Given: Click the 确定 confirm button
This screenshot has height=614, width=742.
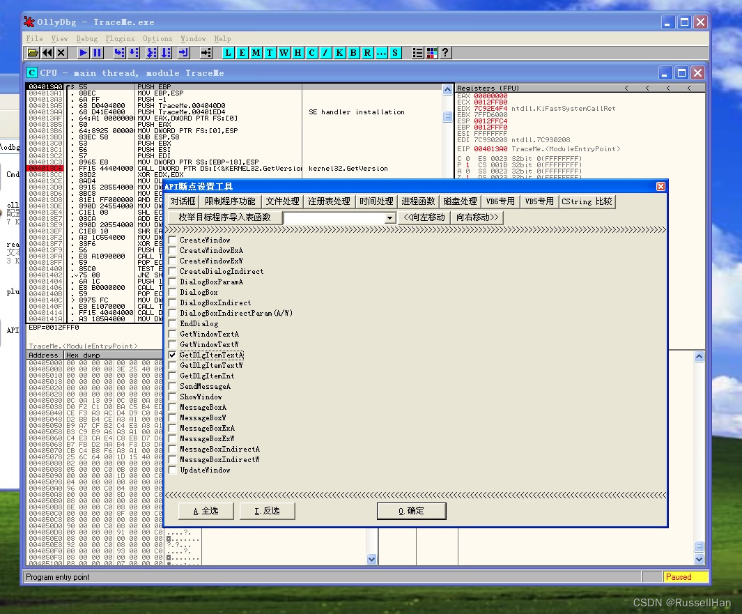Looking at the screenshot, I should tap(411, 512).
